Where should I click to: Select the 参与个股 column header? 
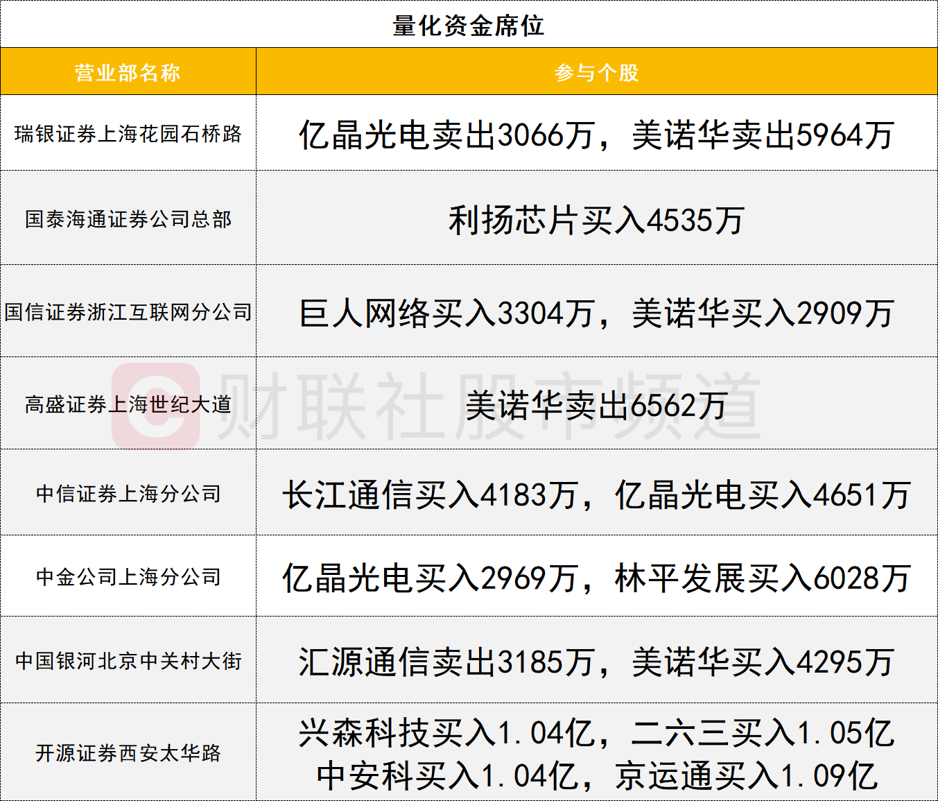click(x=596, y=72)
